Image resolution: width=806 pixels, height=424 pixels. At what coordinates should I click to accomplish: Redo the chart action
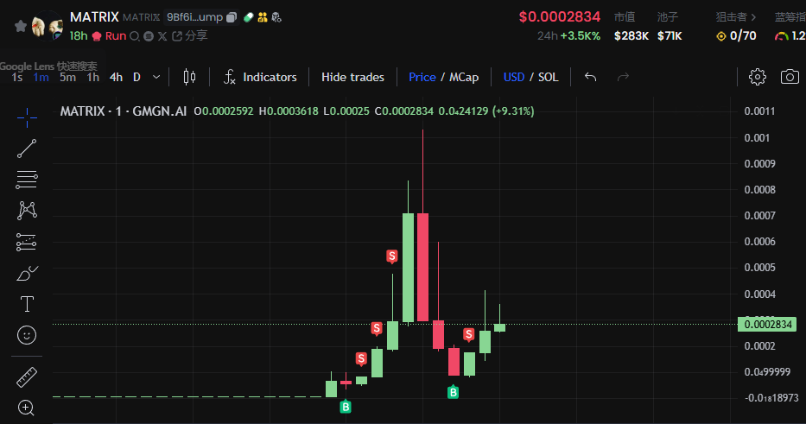pos(623,77)
